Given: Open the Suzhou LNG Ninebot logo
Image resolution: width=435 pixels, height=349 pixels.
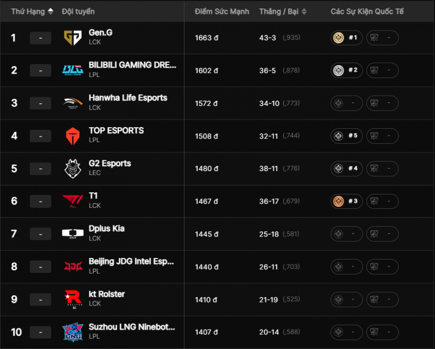Looking at the screenshot, I should click(73, 332).
